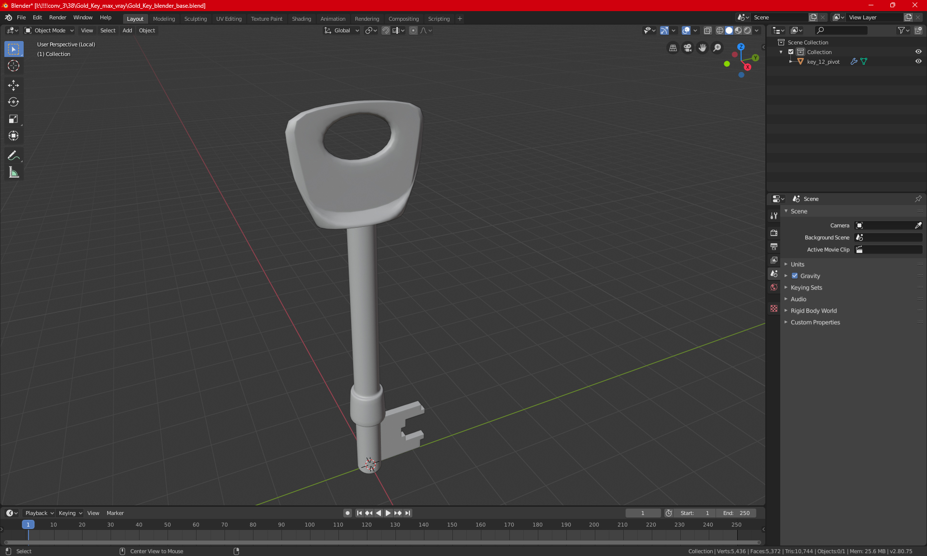Image resolution: width=927 pixels, height=556 pixels.
Task: Uncheck the Gravity checkbox
Action: [x=795, y=276]
